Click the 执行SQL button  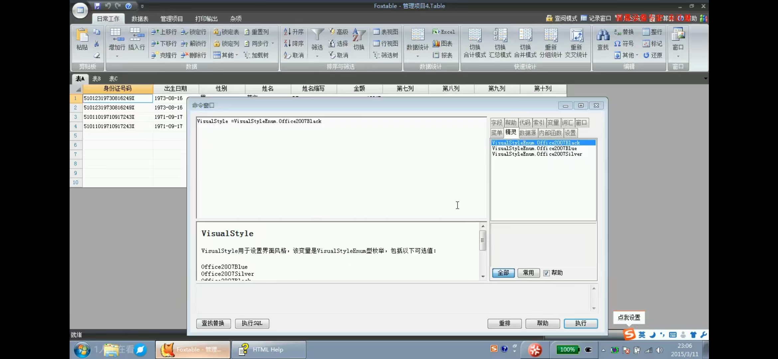coord(252,323)
